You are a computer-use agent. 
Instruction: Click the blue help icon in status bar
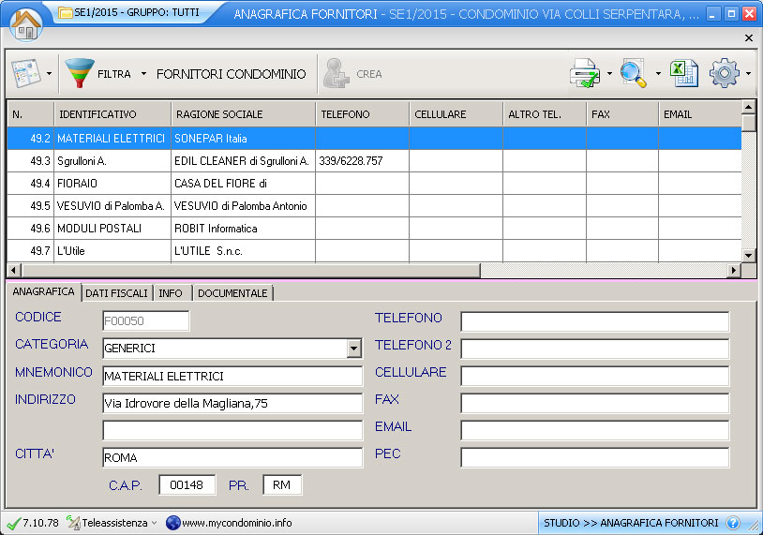733,523
